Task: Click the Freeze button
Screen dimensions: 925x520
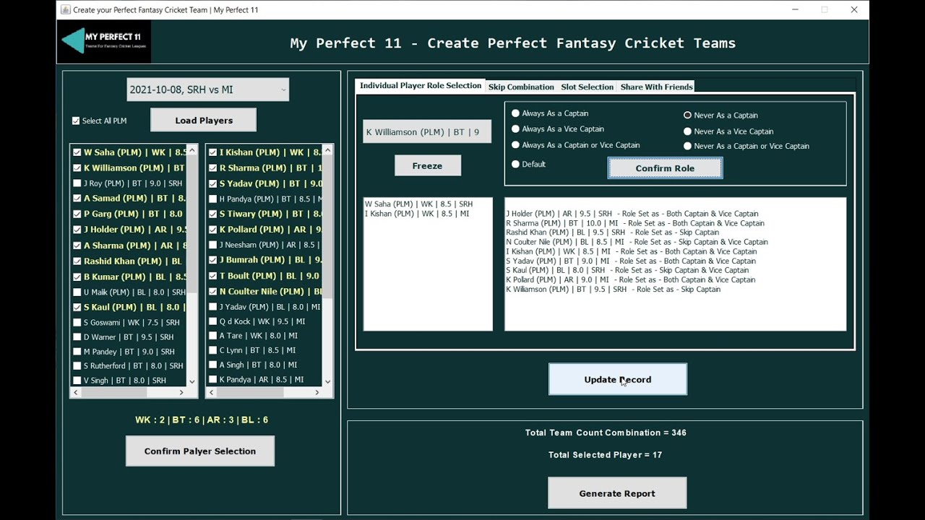Action: (427, 165)
